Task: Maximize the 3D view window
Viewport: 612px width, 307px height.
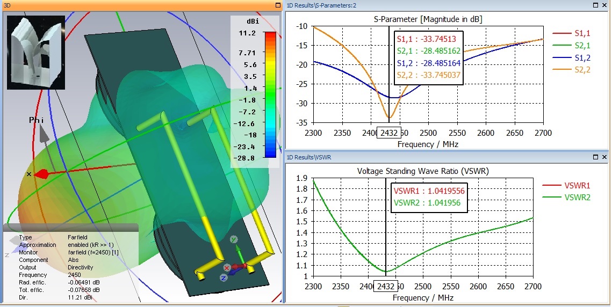Action: point(278,5)
